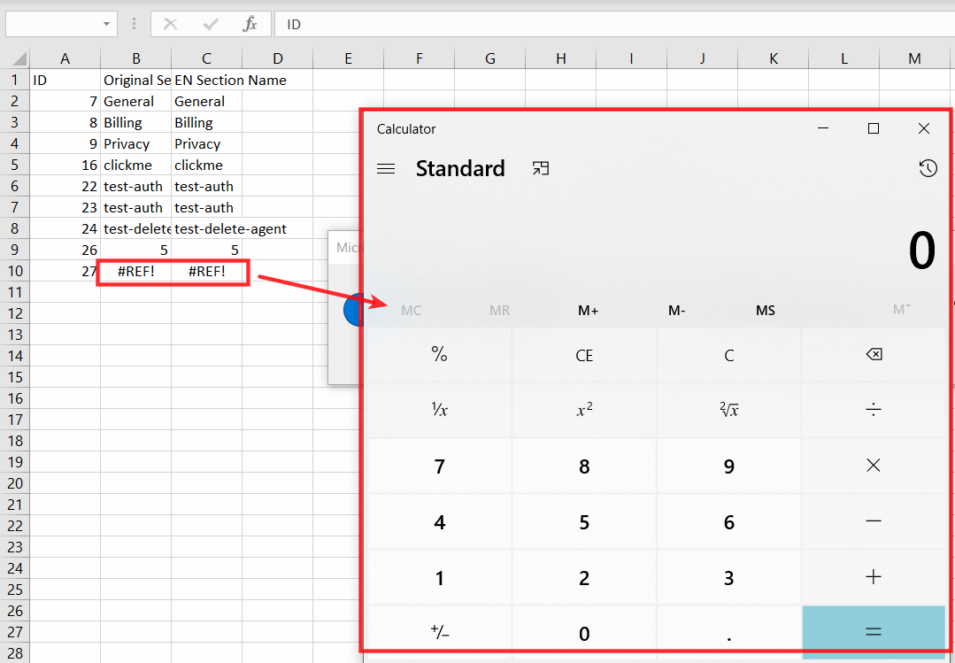The width and height of the screenshot is (955, 663).
Task: Click the CE clear entry key
Action: point(584,355)
